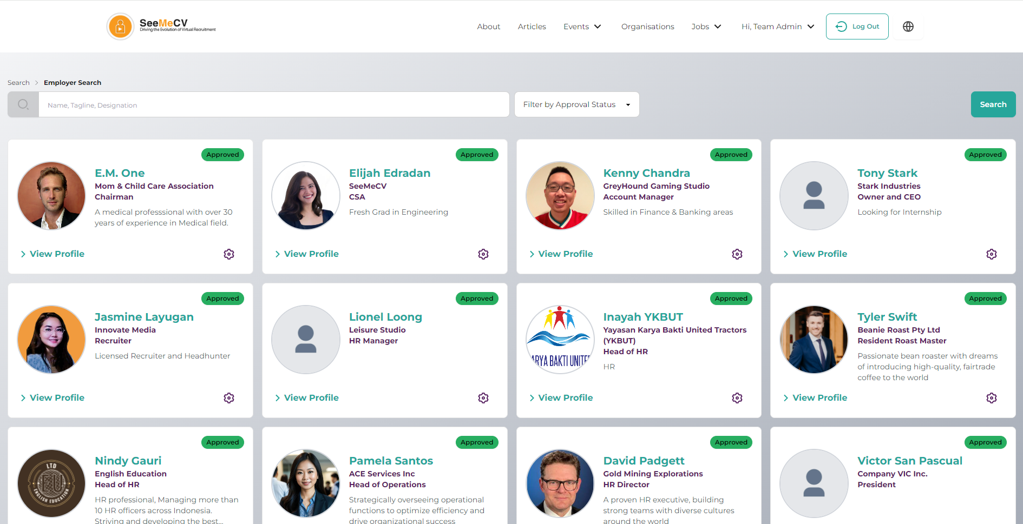
Task: Click the text Stark Industries
Action: coord(889,186)
